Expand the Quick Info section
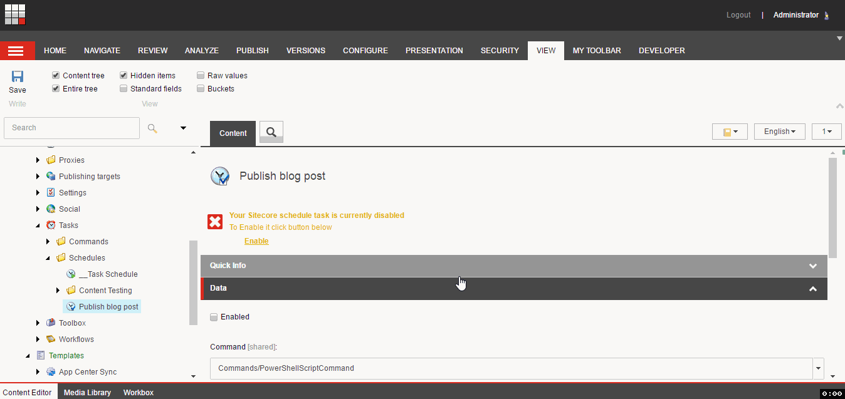This screenshot has width=845, height=399. tap(514, 266)
